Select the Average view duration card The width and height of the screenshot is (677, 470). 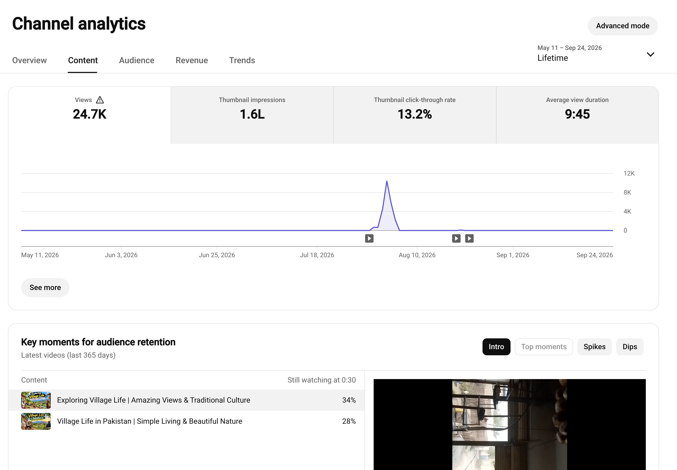(577, 115)
